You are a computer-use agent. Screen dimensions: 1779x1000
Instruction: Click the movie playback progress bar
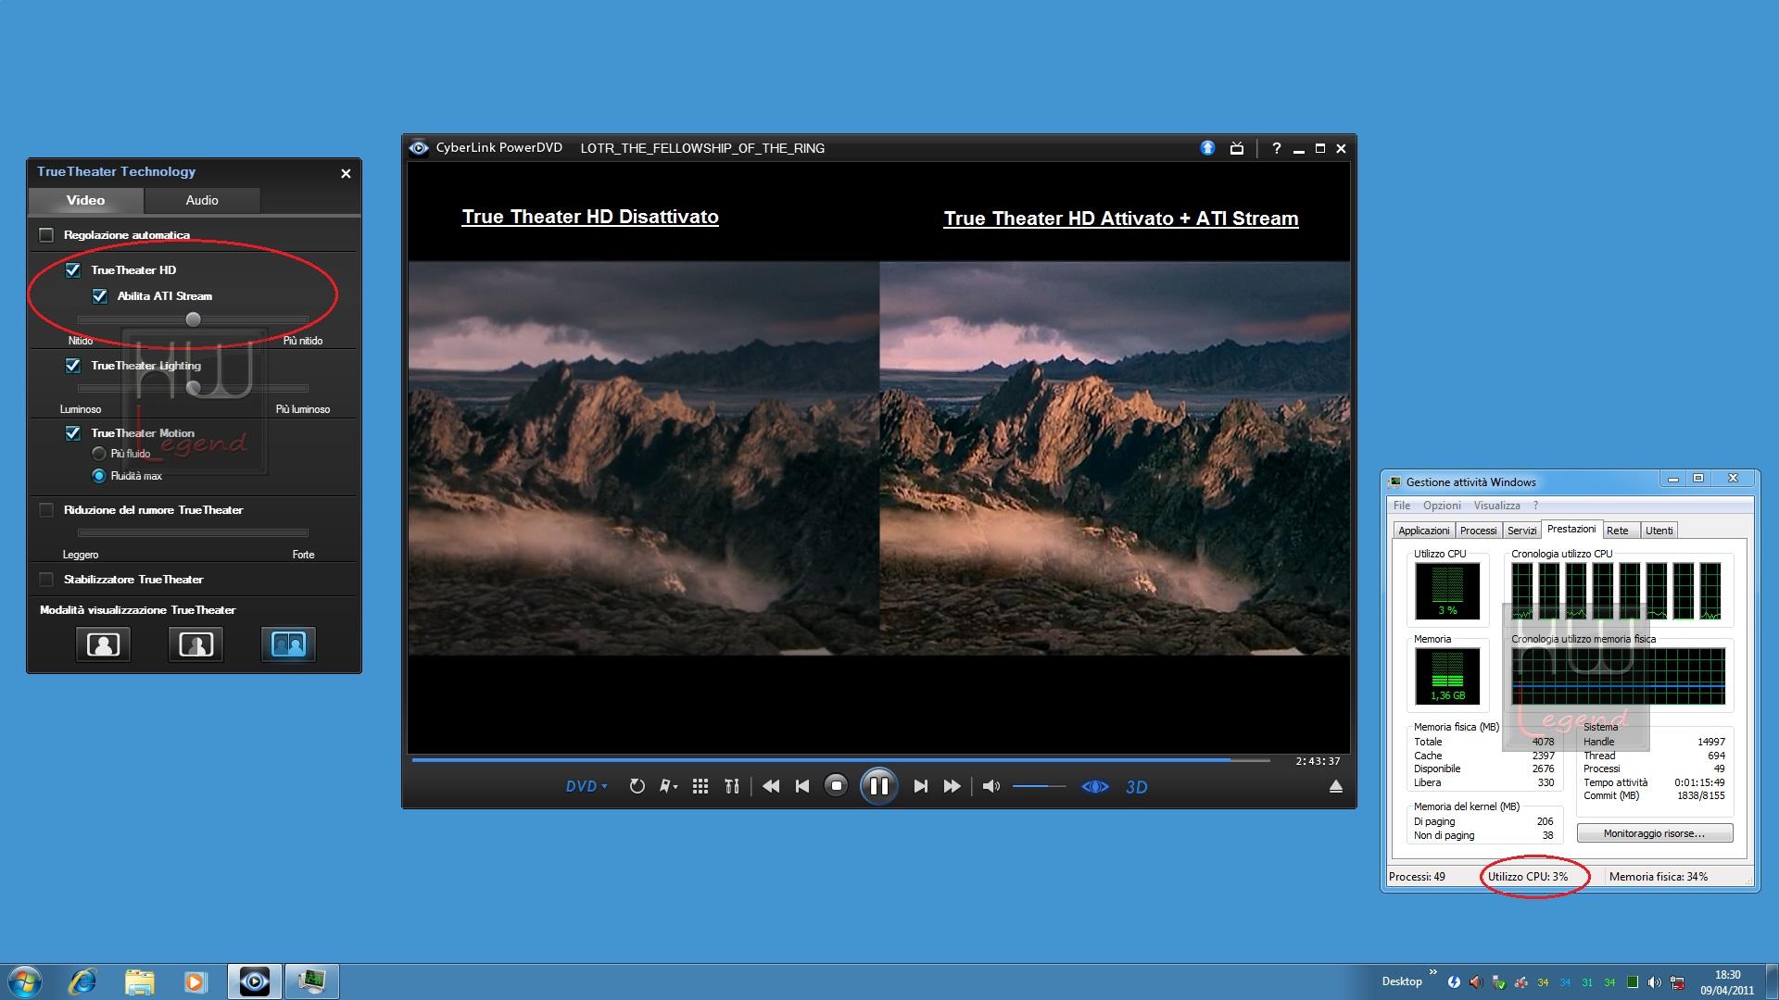[840, 760]
